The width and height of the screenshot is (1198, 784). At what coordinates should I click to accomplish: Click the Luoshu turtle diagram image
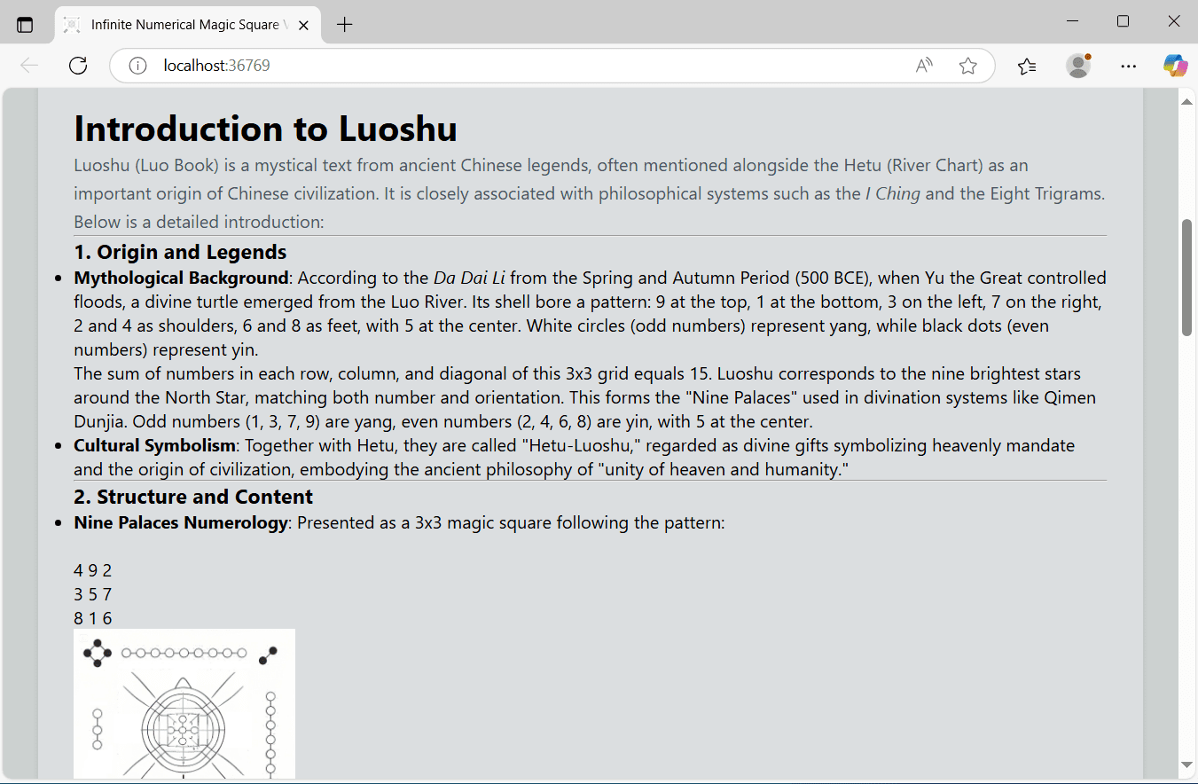pos(184,703)
